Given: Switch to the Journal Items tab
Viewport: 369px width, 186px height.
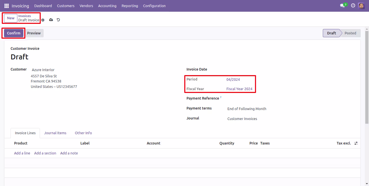Looking at the screenshot, I should 55,133.
